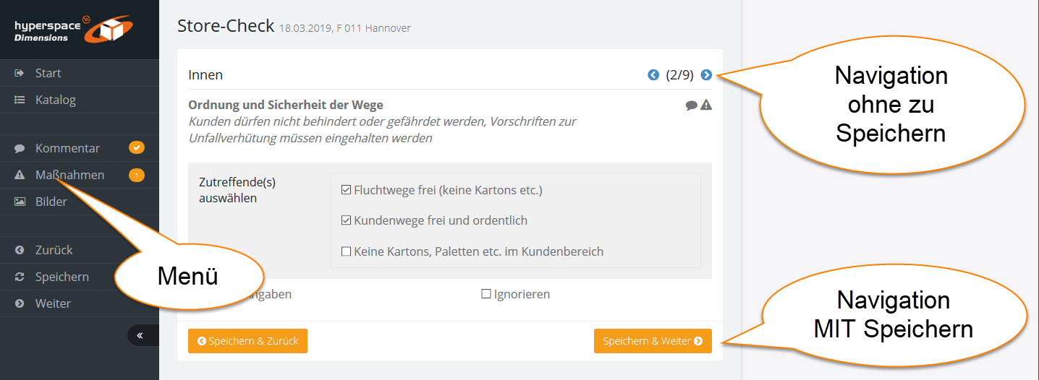The height and width of the screenshot is (380, 1039).
Task: Click the orange count badge beside Maßnahmen
Action: pyautogui.click(x=137, y=175)
